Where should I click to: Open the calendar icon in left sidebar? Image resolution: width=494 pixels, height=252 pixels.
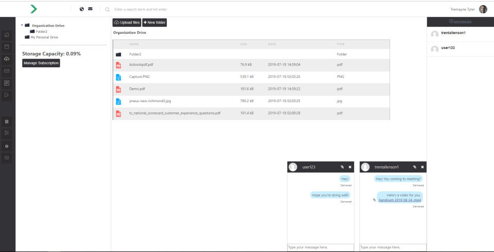point(7,47)
